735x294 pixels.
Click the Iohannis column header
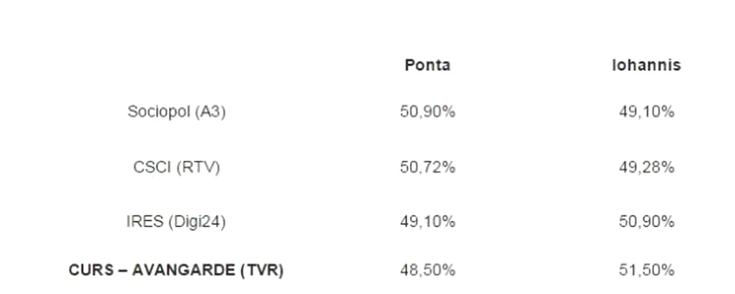pos(646,65)
